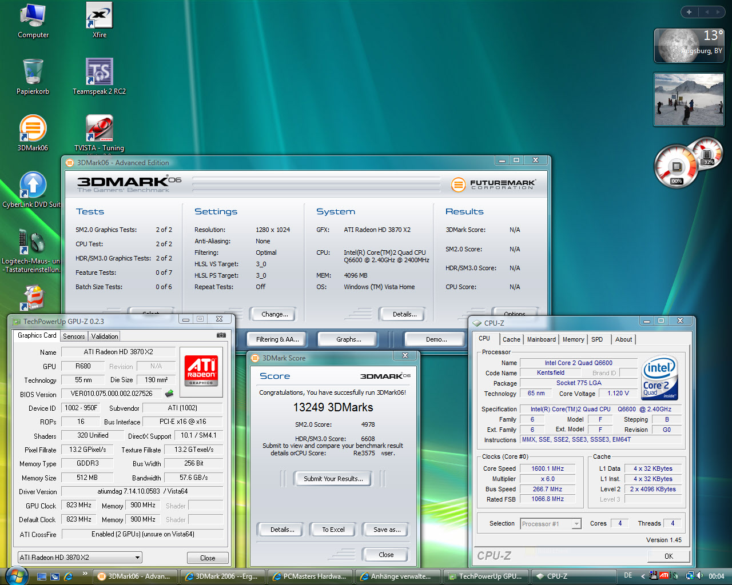Image resolution: width=732 pixels, height=585 pixels.
Task: Click the ATI tray icon
Action: (x=664, y=576)
